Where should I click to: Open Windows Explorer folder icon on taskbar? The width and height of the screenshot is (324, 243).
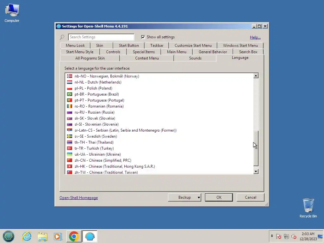(x=42, y=236)
